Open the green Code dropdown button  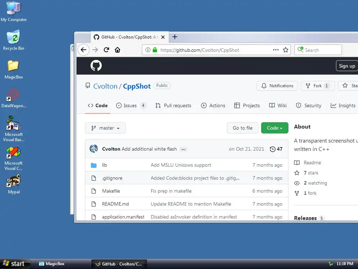tap(274, 128)
